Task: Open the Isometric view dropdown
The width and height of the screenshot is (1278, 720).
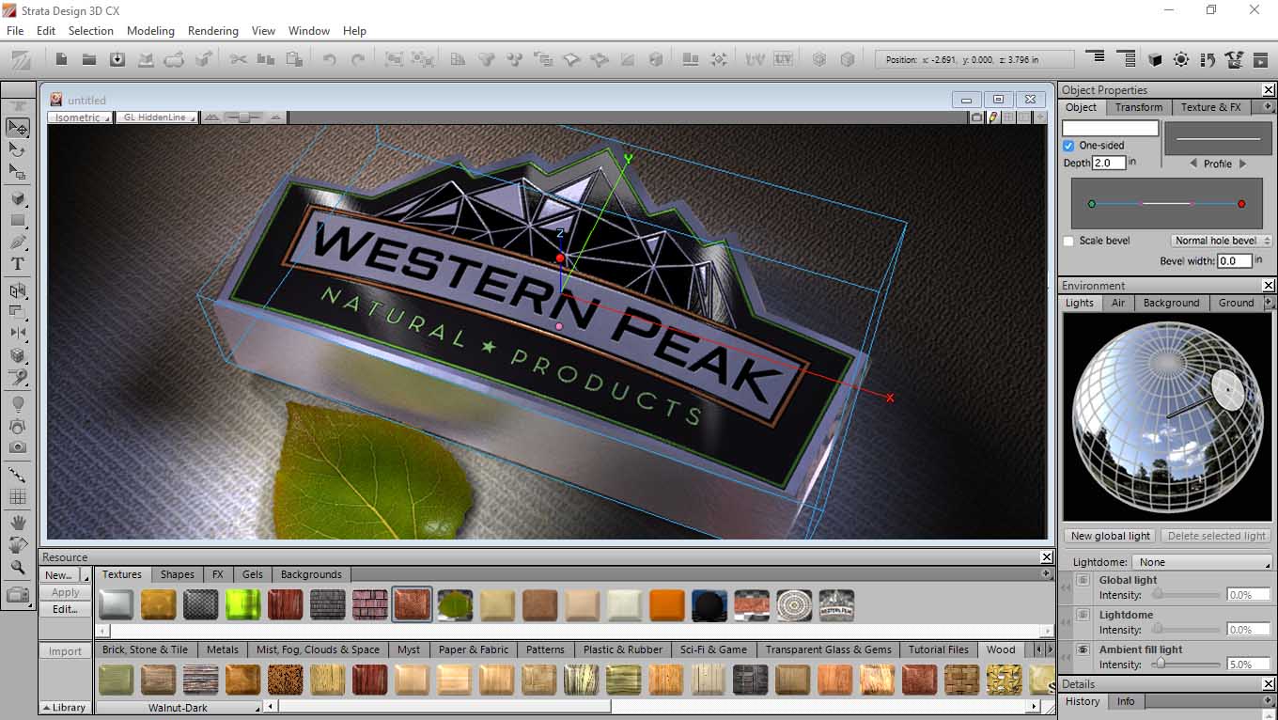Action: coord(82,117)
